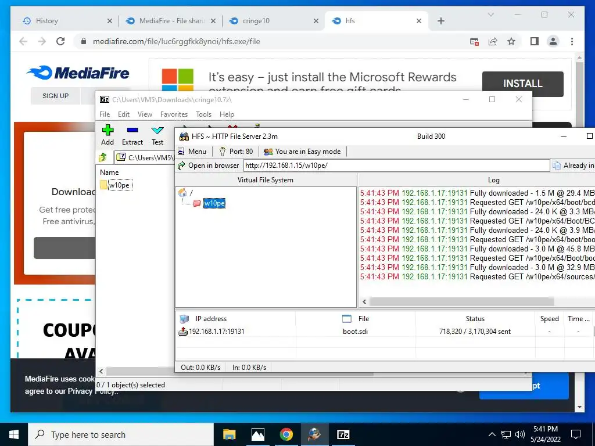This screenshot has height=446, width=595.
Task: Click the network tray icon
Action: click(506, 434)
